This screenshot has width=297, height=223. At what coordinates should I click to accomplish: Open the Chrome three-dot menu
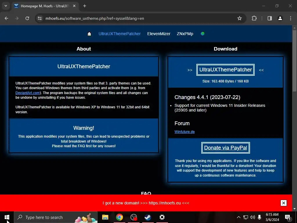[x=291, y=18]
